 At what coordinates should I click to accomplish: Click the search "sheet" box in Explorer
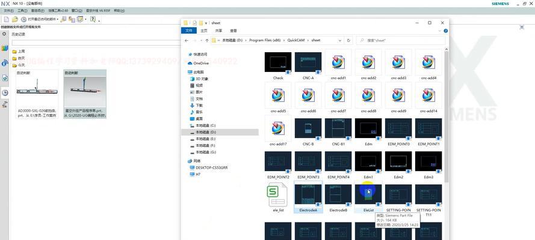pos(401,40)
